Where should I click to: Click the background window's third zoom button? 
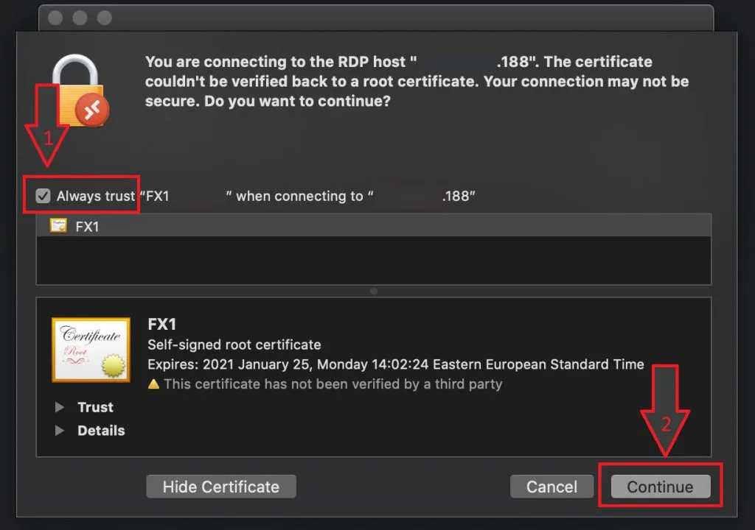point(105,18)
